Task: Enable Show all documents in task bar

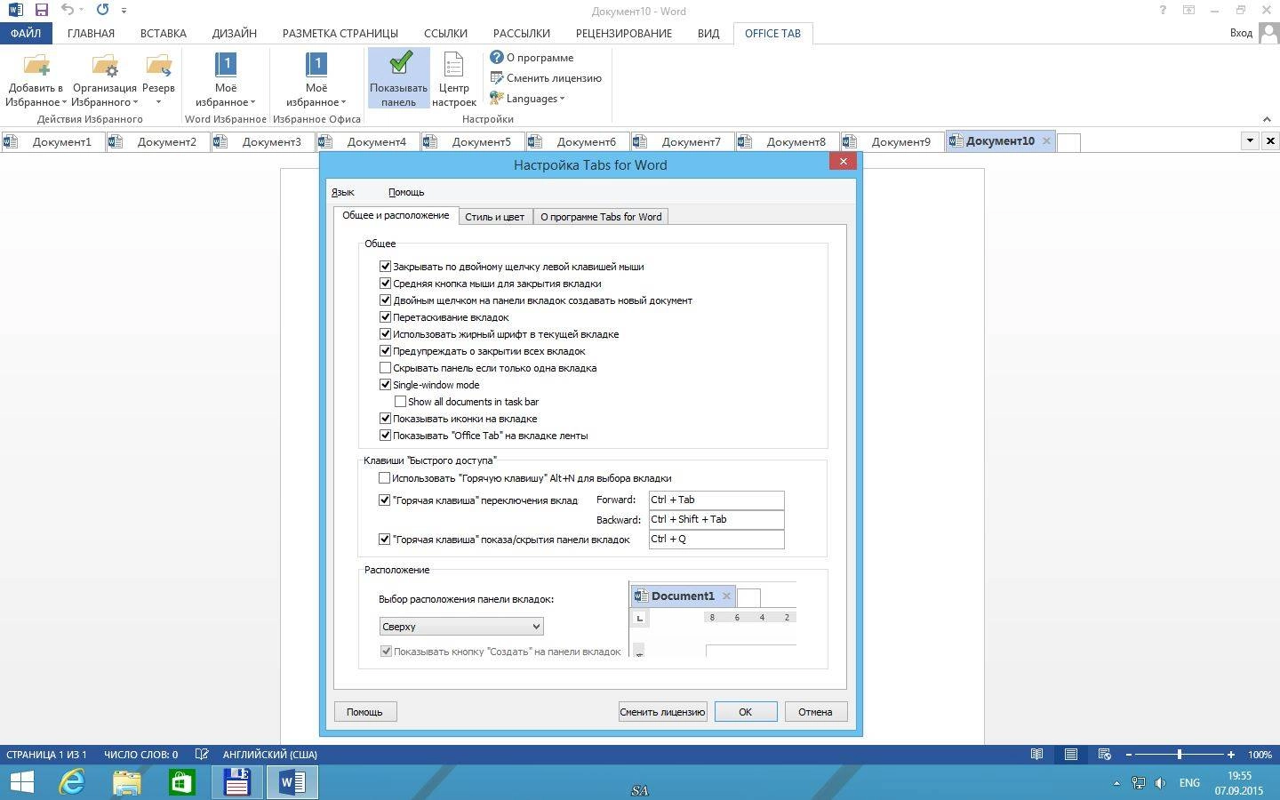Action: 400,401
